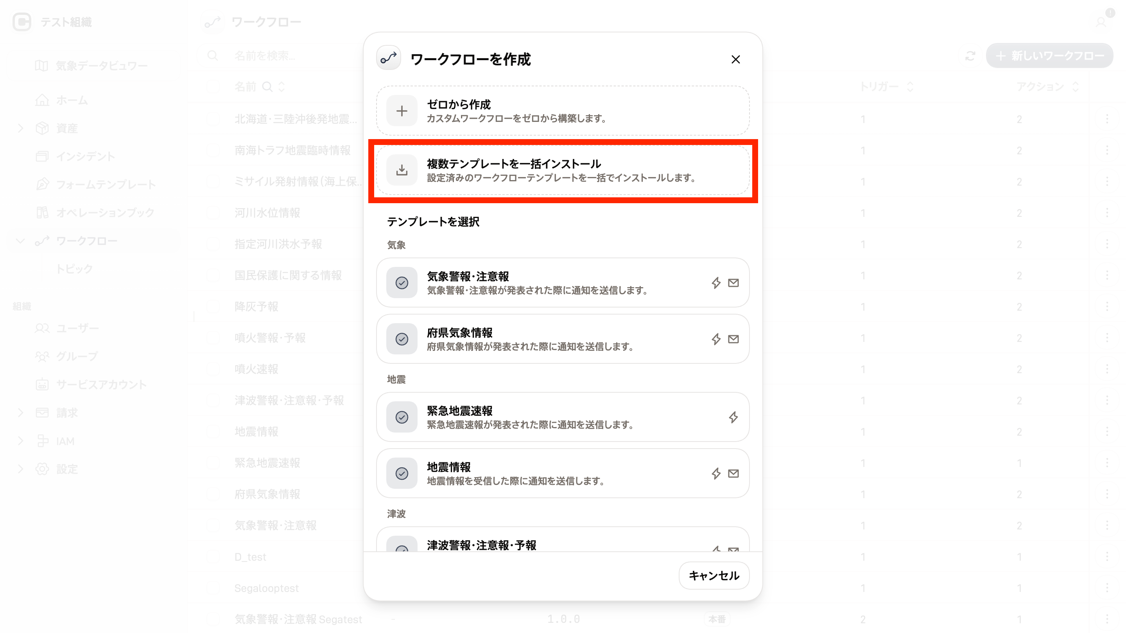Image resolution: width=1126 pixels, height=633 pixels.
Task: Click mail icon on 地震情報 template
Action: 733,474
